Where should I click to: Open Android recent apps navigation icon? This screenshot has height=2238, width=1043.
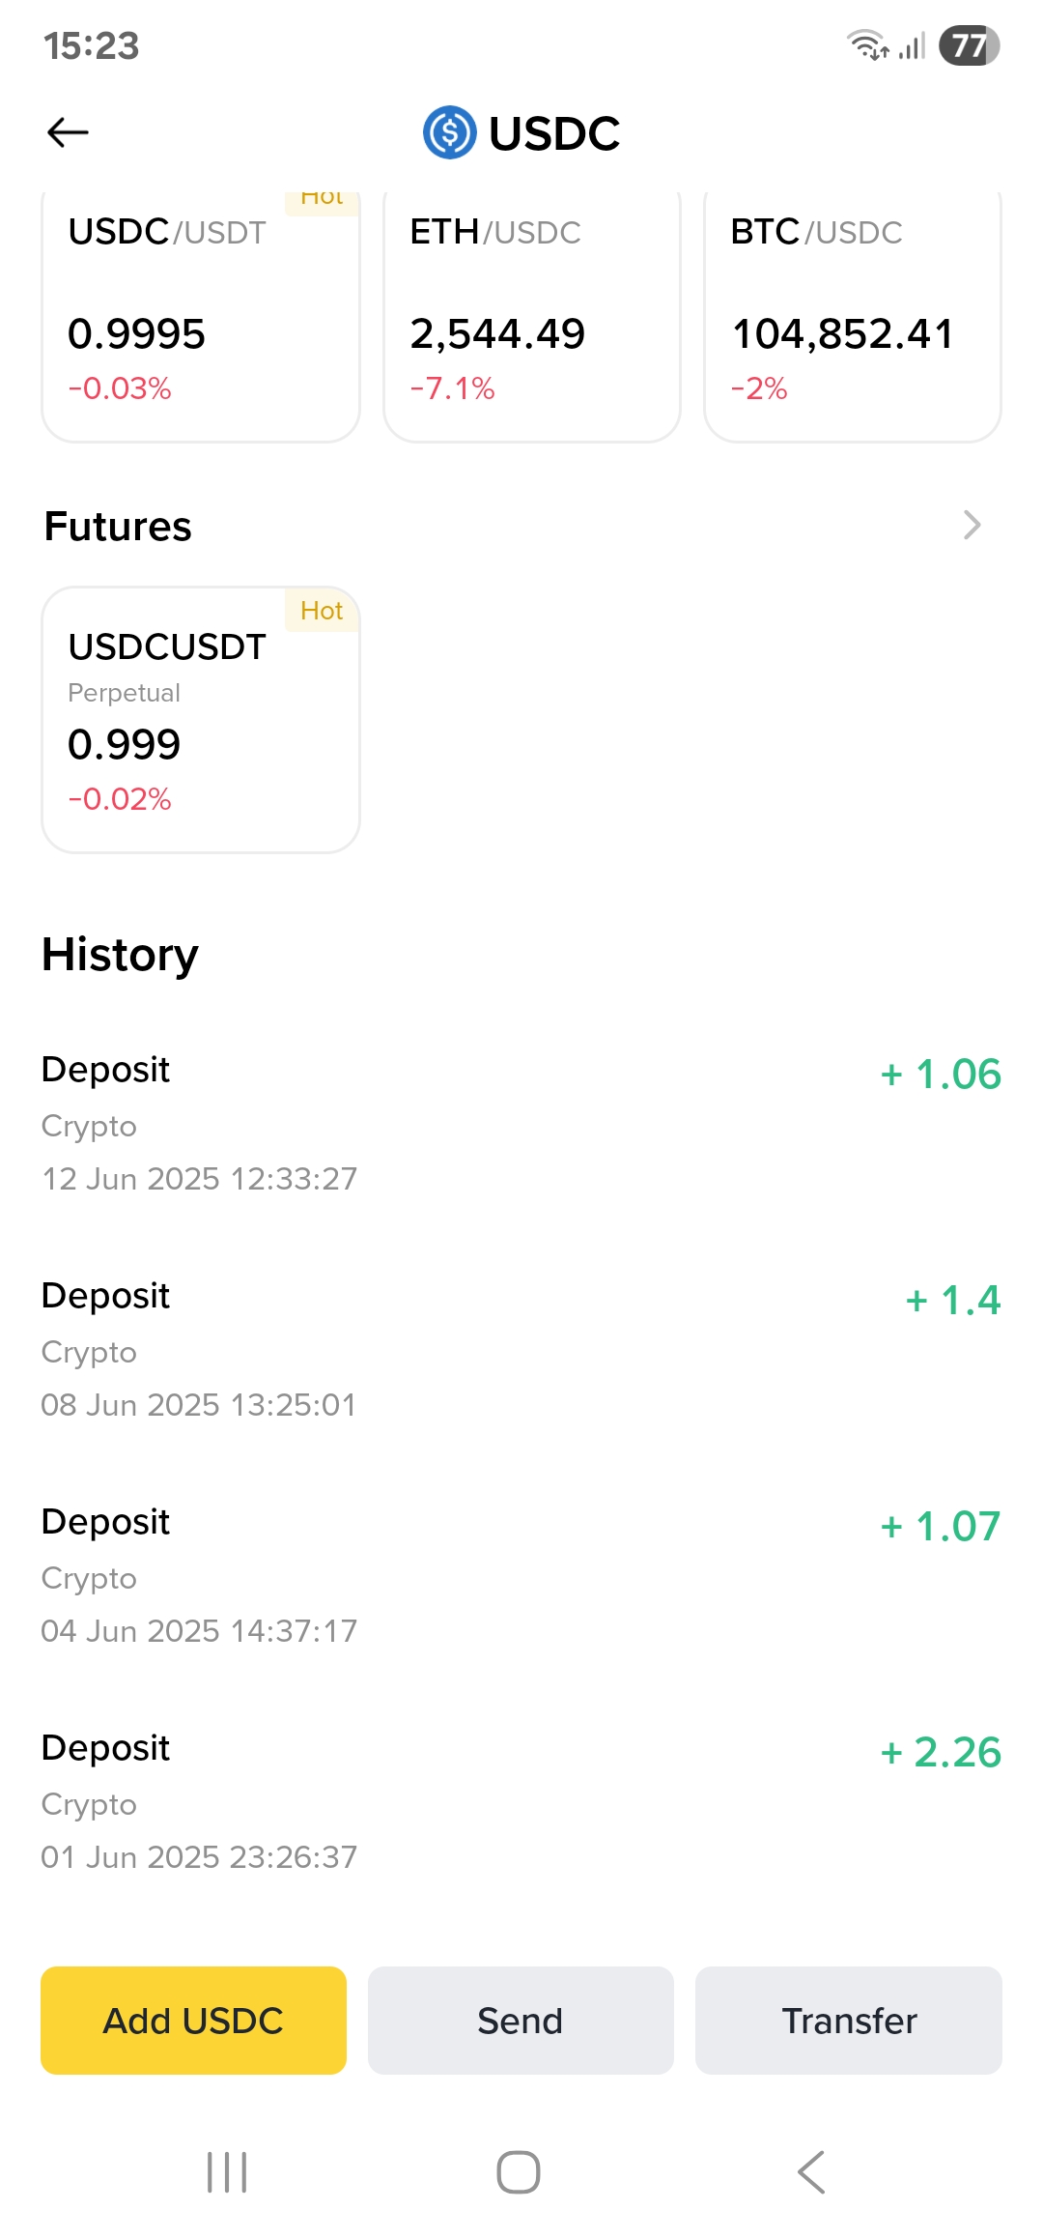pyautogui.click(x=227, y=2172)
